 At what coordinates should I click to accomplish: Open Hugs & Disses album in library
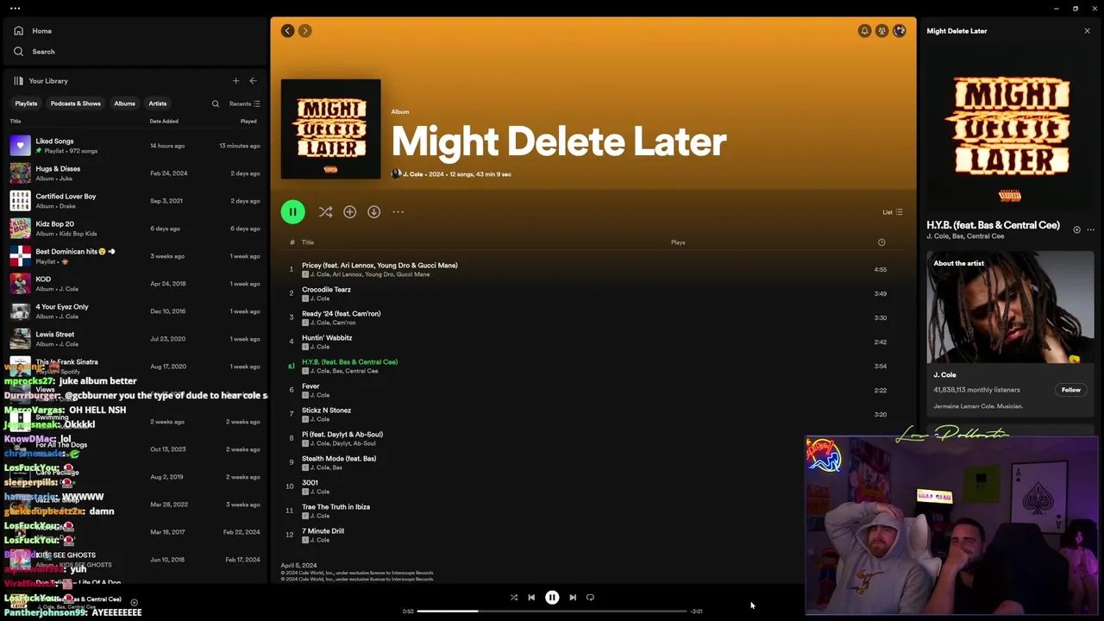point(135,173)
